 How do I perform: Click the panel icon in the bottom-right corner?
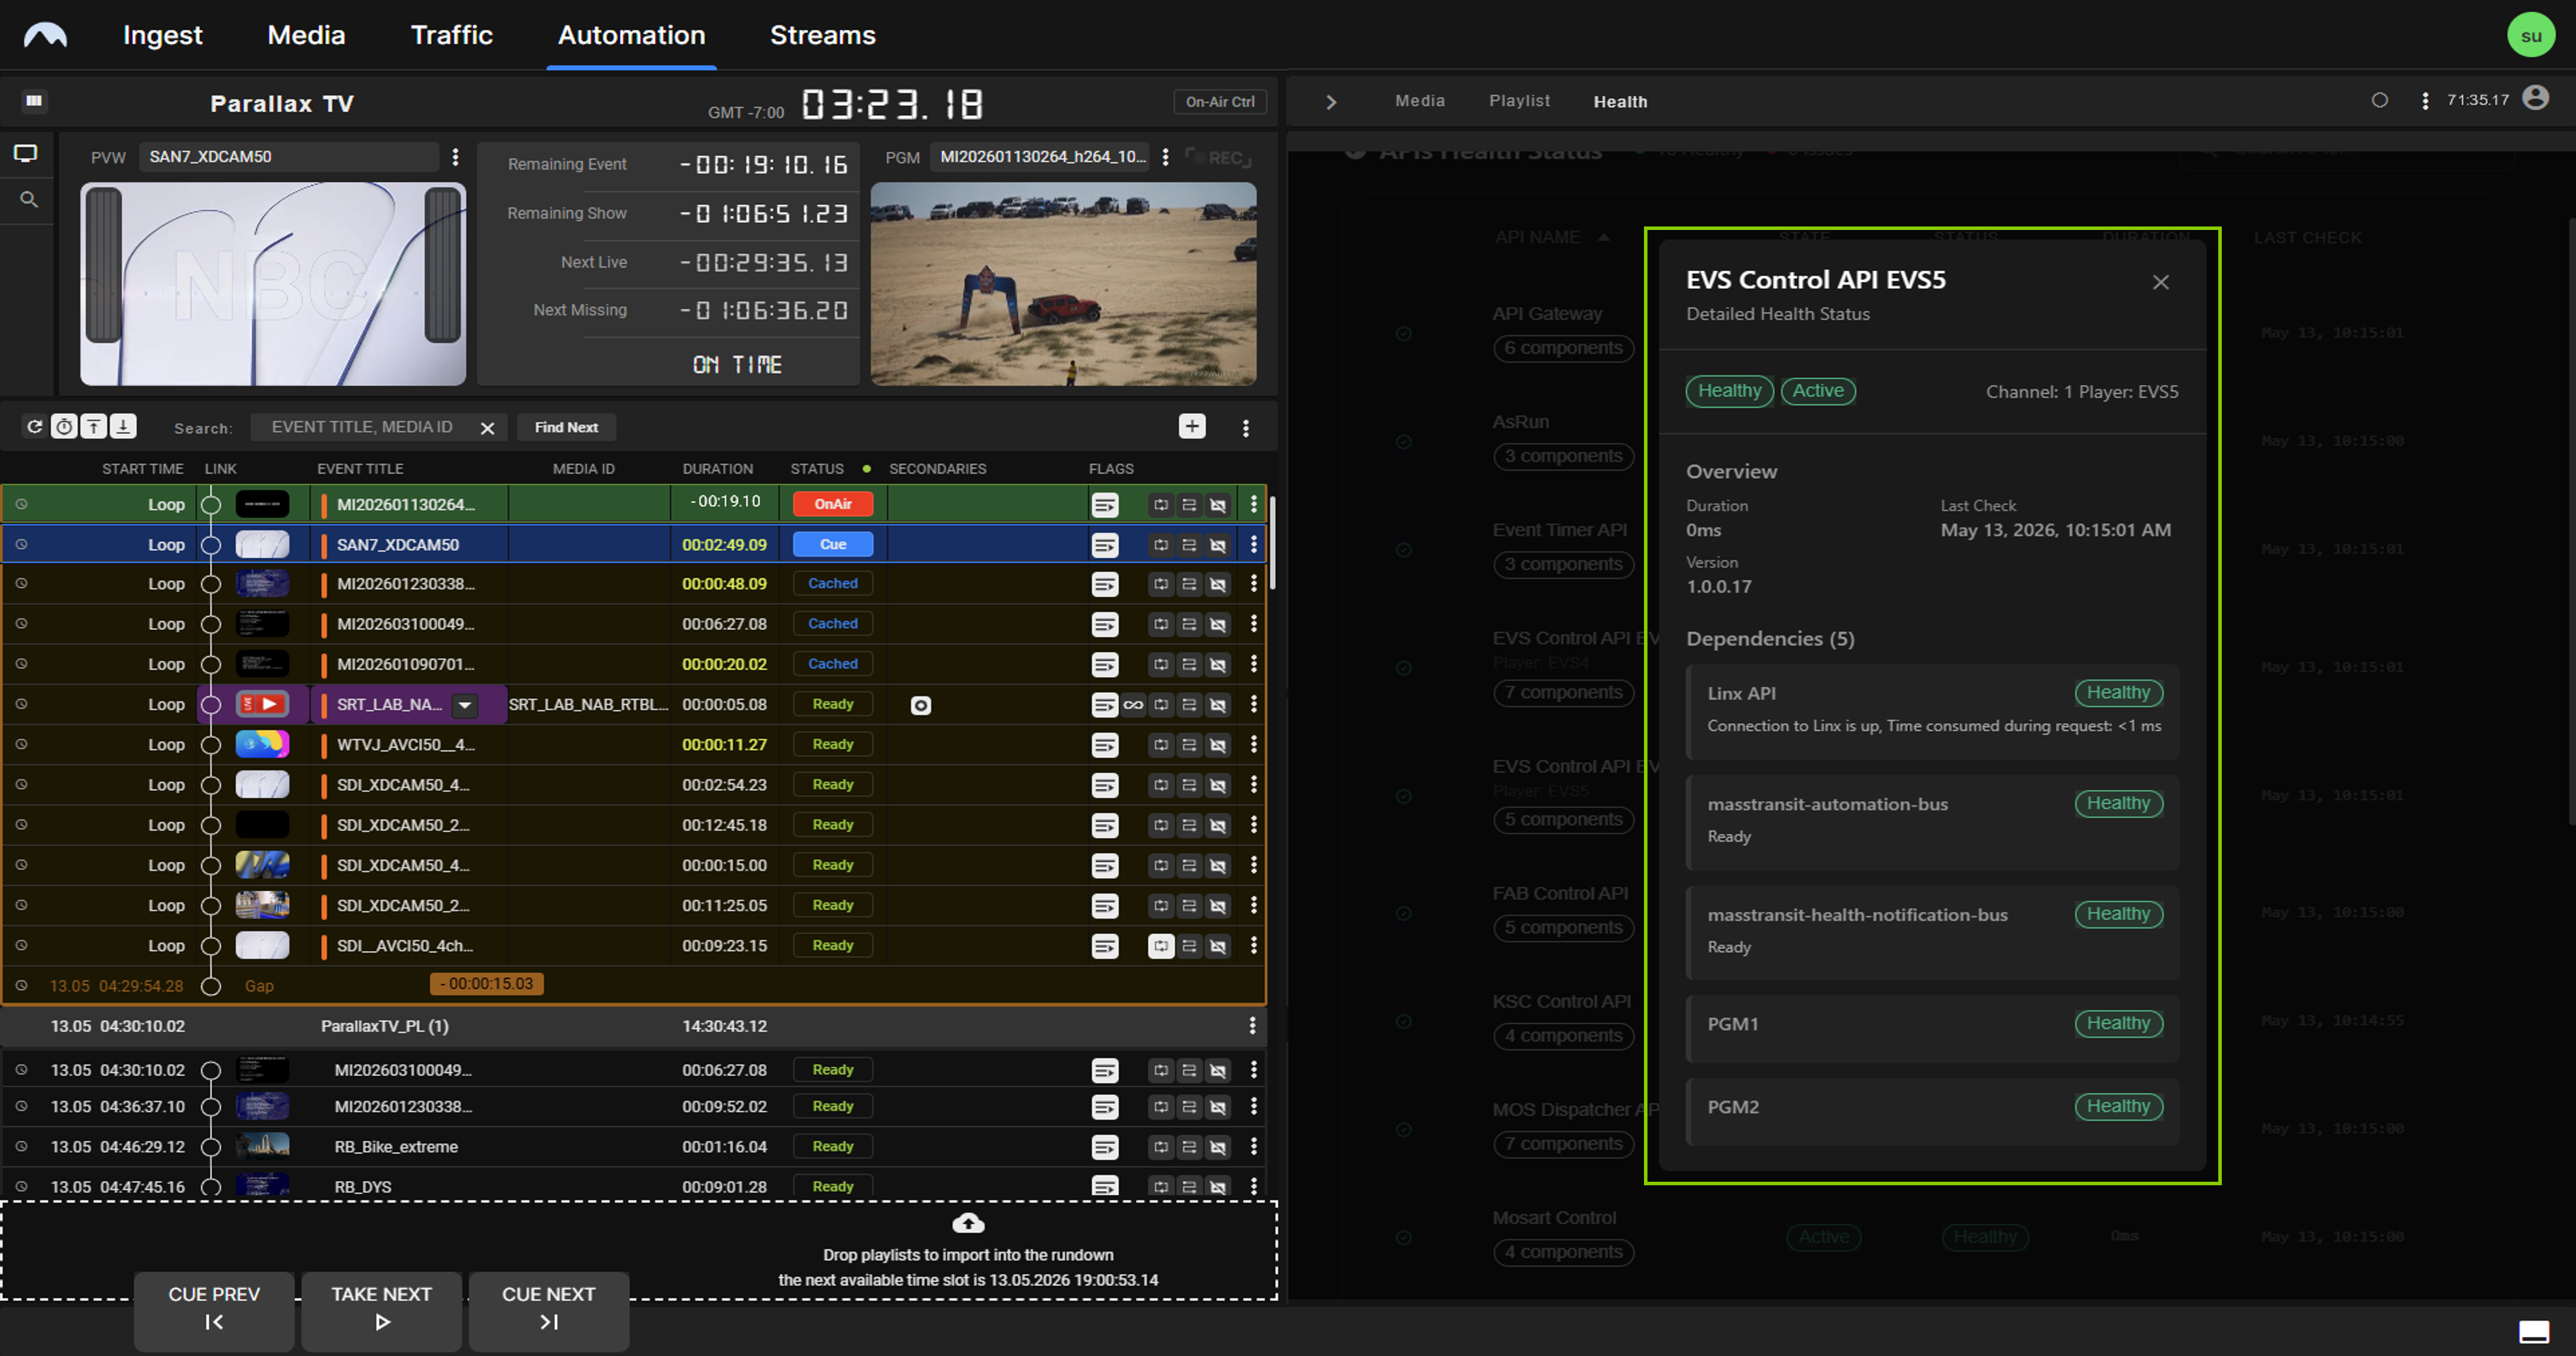(x=2534, y=1331)
